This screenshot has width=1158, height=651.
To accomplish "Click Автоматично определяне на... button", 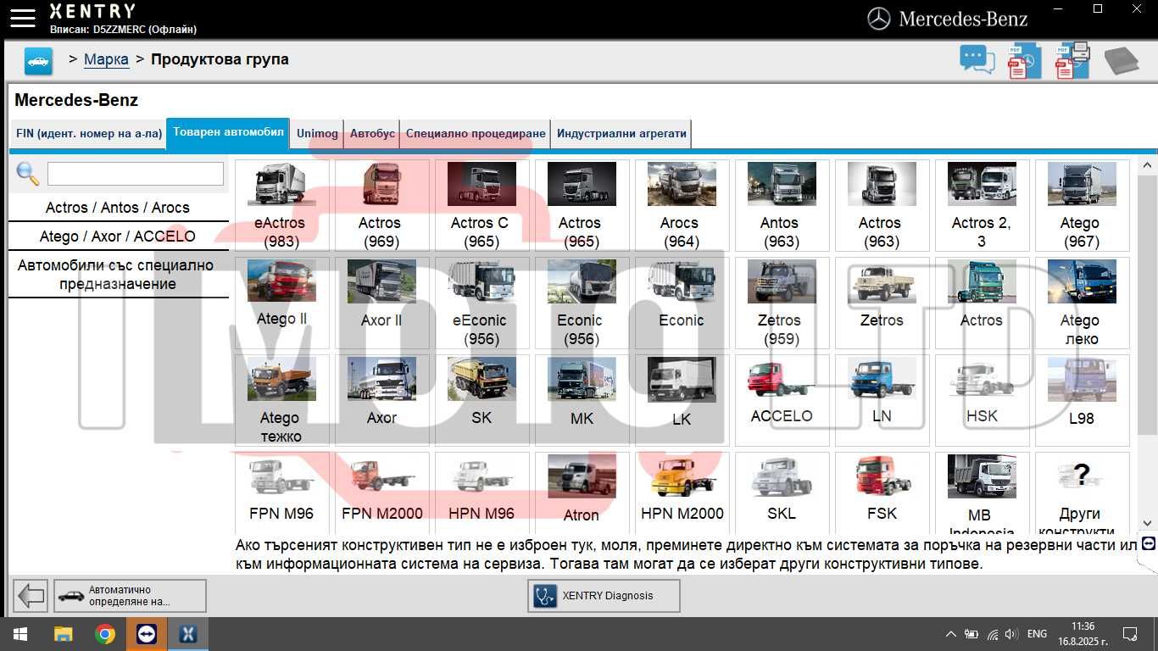I will (x=130, y=596).
